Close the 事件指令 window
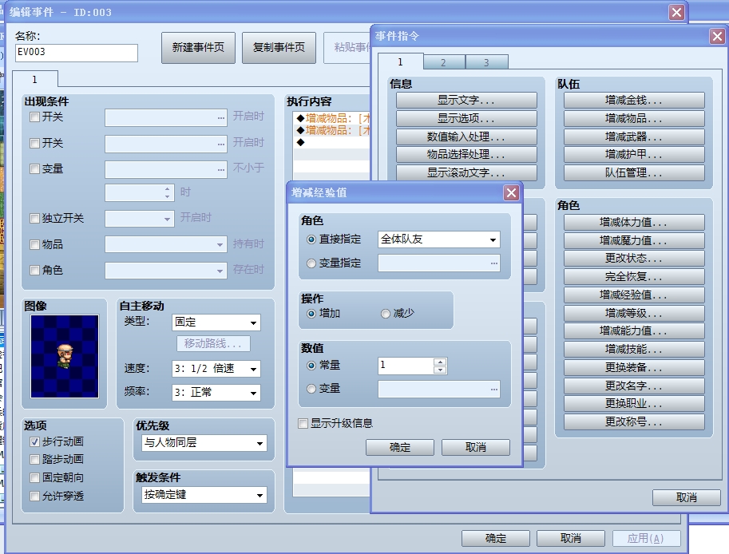 click(717, 36)
